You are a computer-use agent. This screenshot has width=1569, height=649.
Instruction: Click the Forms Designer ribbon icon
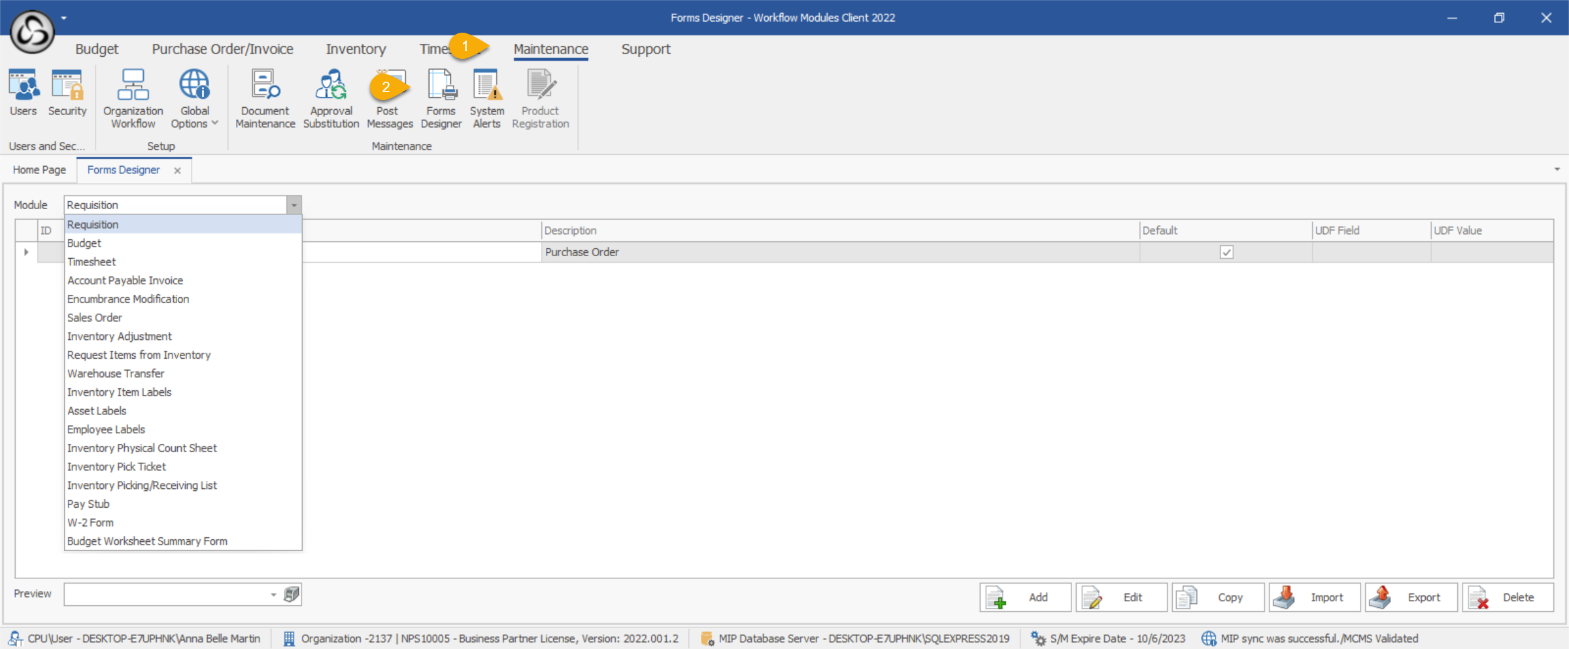tap(441, 99)
